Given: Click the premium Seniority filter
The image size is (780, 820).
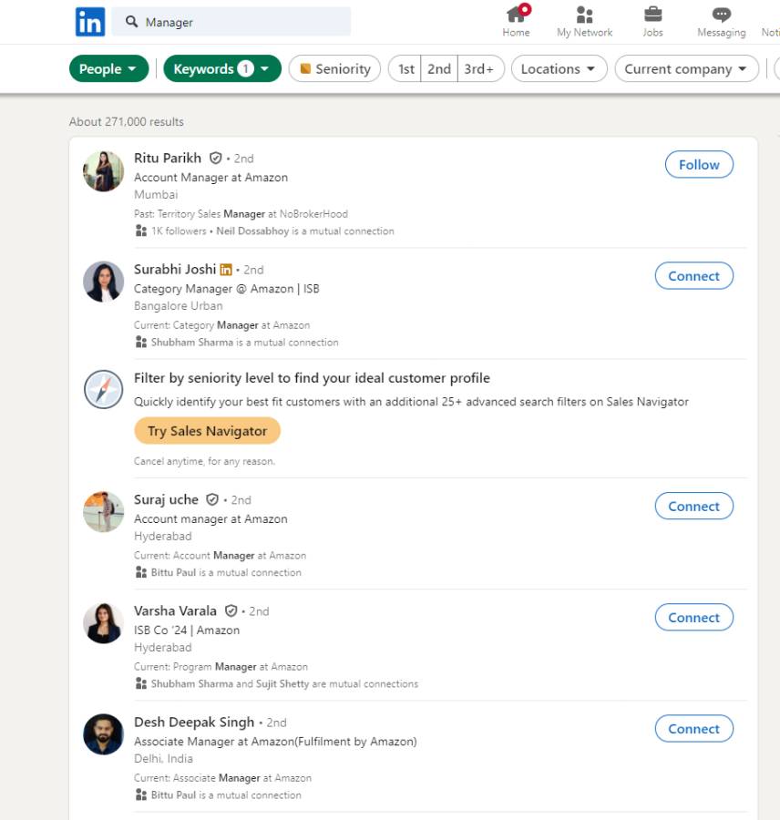Looking at the screenshot, I should click(x=334, y=68).
